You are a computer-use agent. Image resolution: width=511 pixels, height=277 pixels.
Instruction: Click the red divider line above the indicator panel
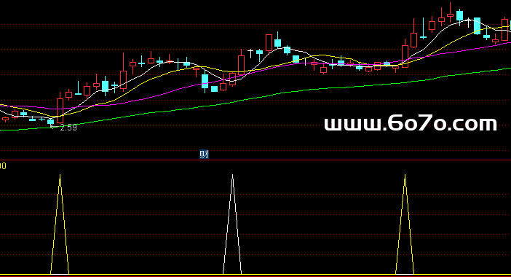(255, 160)
